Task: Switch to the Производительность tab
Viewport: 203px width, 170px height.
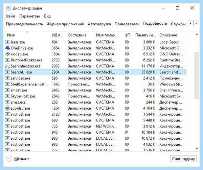Action: point(24,24)
